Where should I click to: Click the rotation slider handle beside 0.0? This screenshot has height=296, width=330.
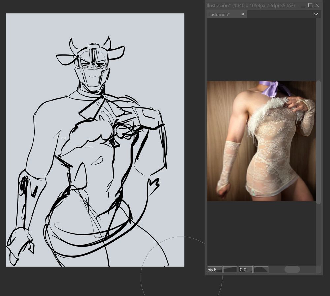click(x=253, y=270)
